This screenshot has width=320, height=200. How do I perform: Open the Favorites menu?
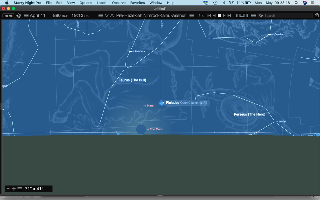click(137, 3)
